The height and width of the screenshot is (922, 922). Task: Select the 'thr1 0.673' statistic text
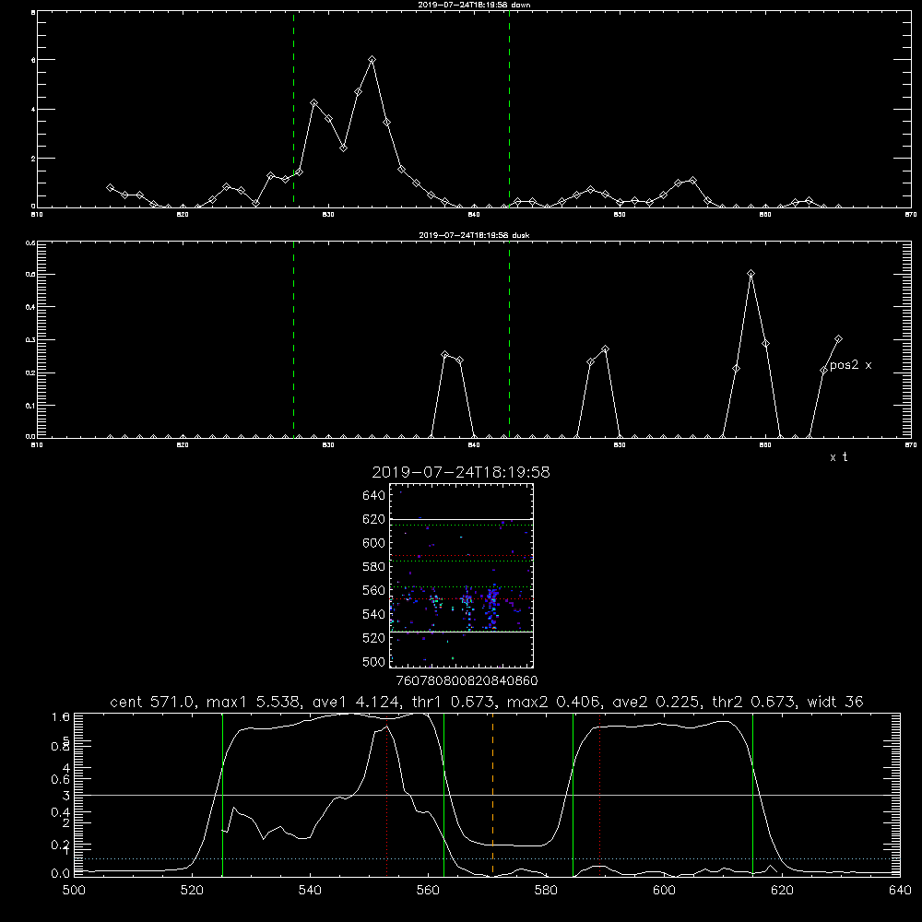click(454, 702)
